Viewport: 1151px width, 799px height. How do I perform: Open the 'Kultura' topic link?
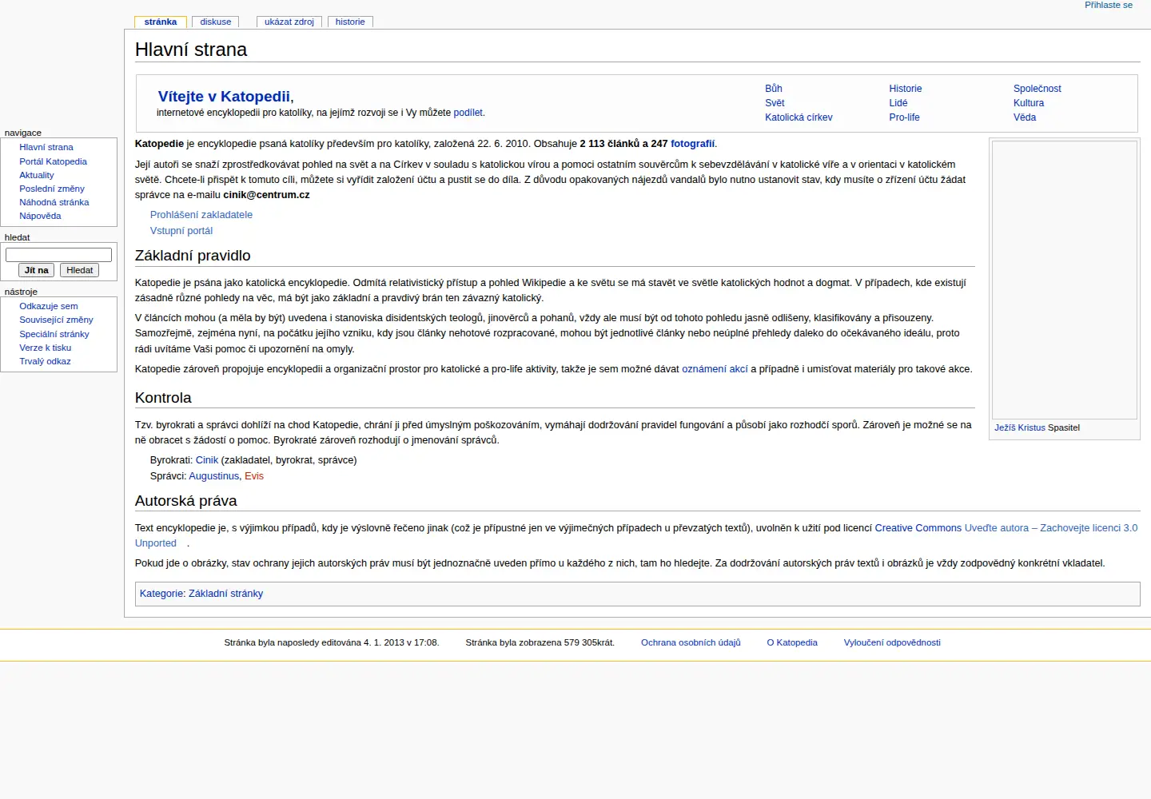[x=1029, y=103]
